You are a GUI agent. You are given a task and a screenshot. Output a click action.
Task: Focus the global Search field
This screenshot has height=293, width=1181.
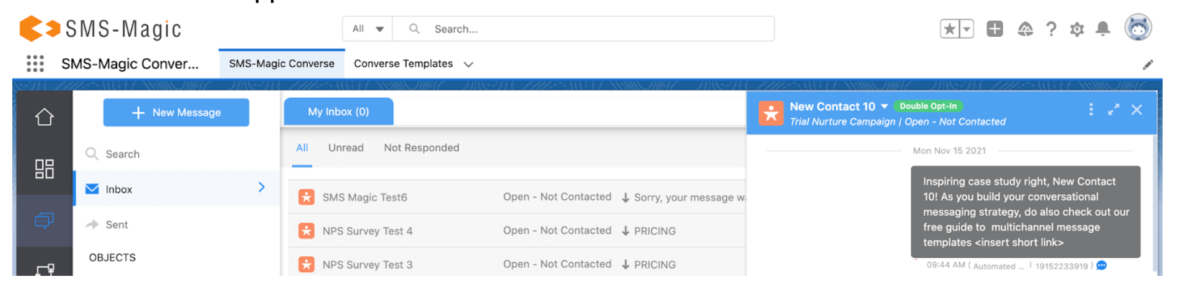(584, 29)
